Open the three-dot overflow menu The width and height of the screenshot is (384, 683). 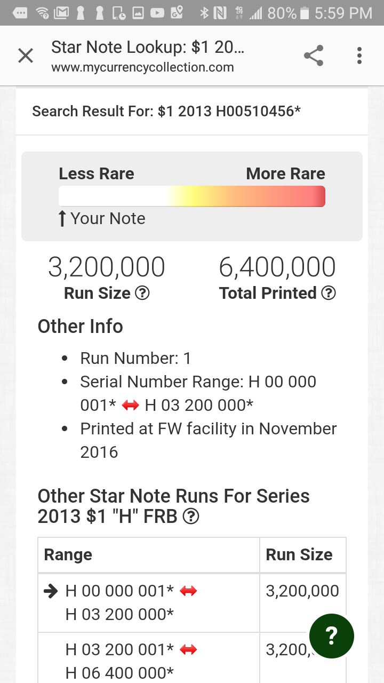pos(359,55)
